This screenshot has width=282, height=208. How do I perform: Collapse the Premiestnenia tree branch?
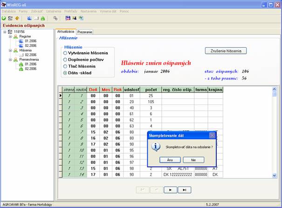10,59
